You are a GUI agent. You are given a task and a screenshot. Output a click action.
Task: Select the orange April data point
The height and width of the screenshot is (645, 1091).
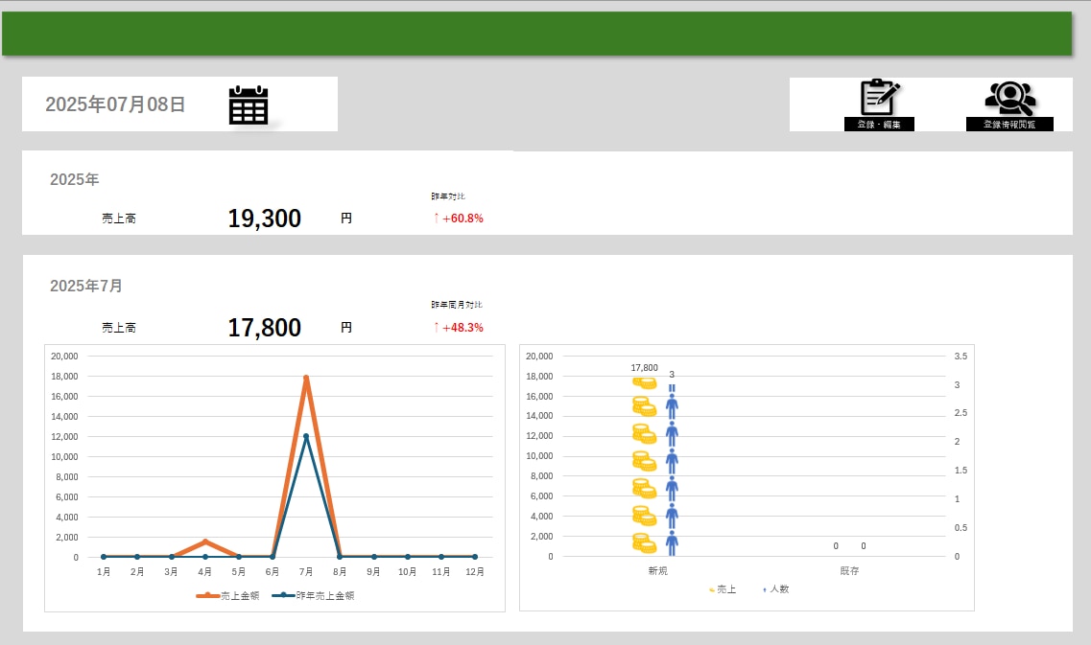pyautogui.click(x=205, y=541)
